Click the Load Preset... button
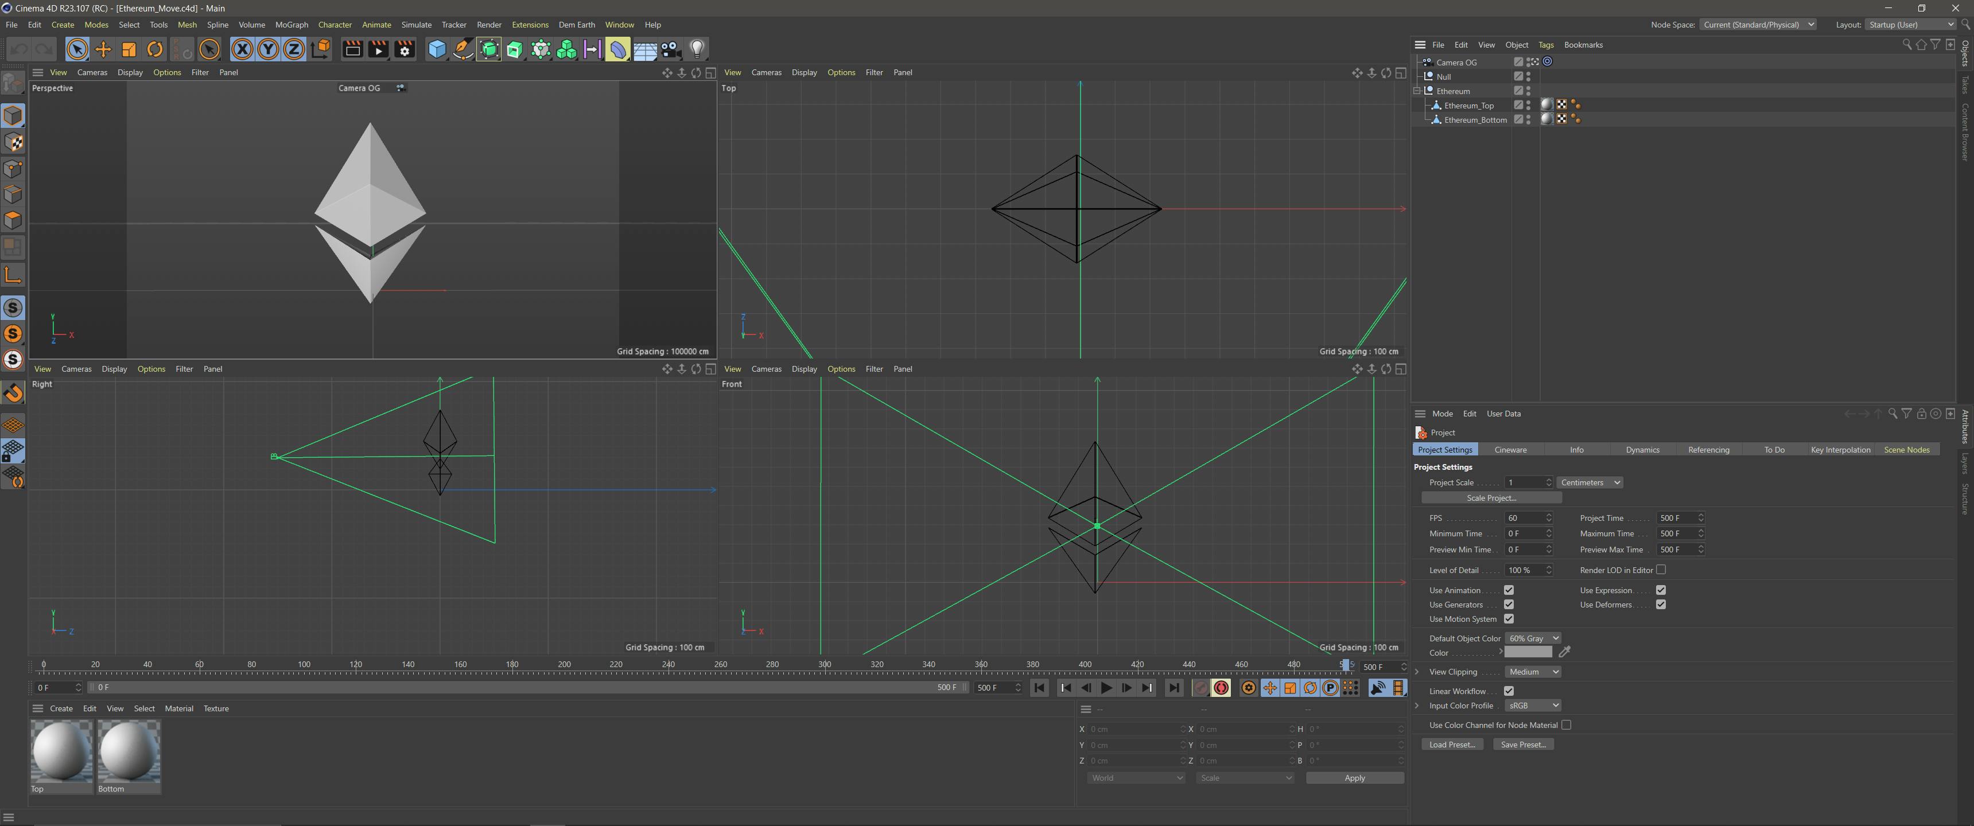 coord(1451,745)
